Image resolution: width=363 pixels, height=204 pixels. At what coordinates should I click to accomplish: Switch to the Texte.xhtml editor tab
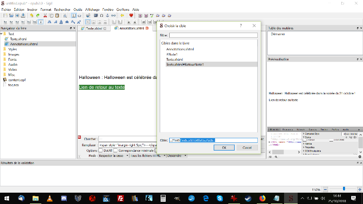pyautogui.click(x=93, y=28)
